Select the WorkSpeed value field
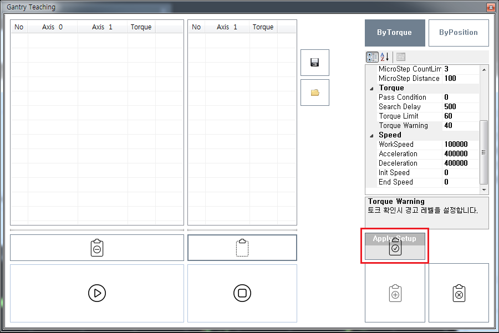This screenshot has width=499, height=333. [x=460, y=145]
